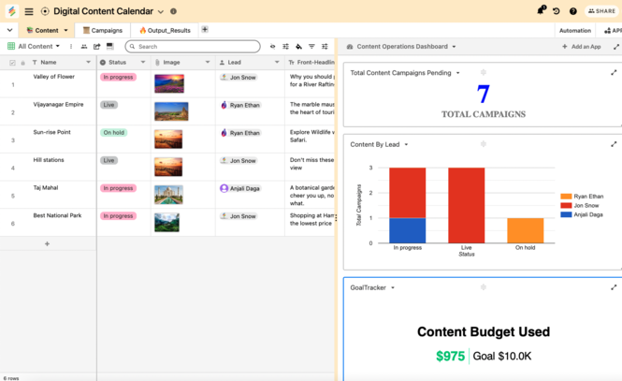Expand GoalTracker app to fullscreen
The width and height of the screenshot is (622, 381).
click(614, 287)
